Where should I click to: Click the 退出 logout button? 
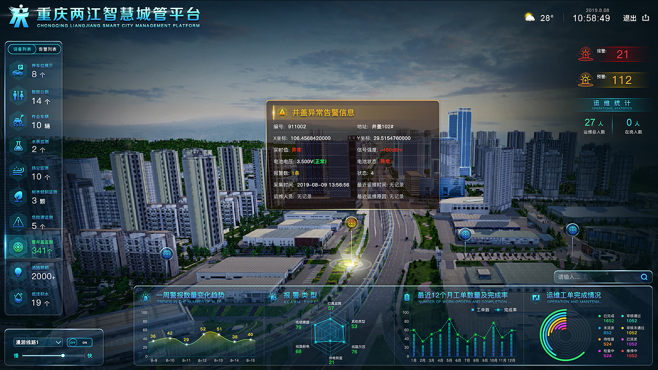(630, 18)
